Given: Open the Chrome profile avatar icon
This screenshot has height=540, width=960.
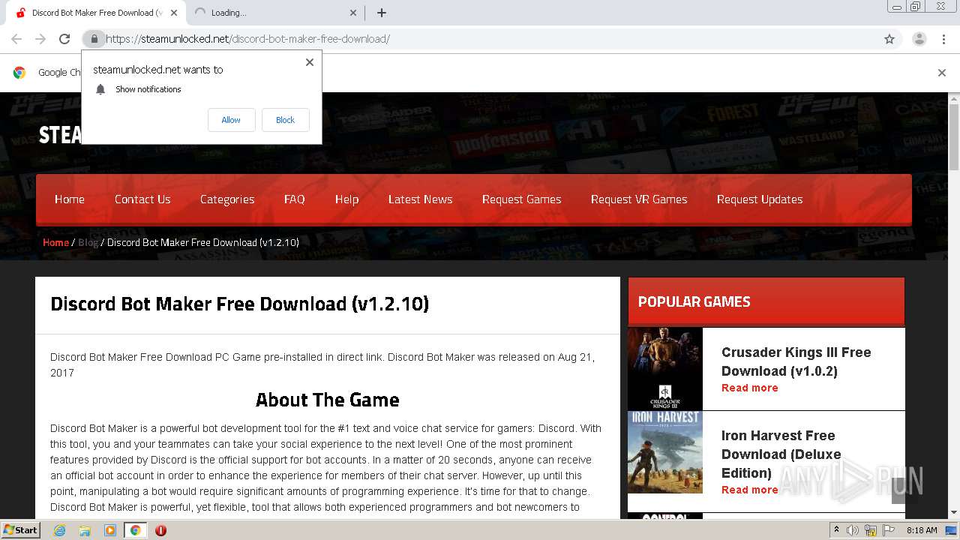Looking at the screenshot, I should [919, 39].
